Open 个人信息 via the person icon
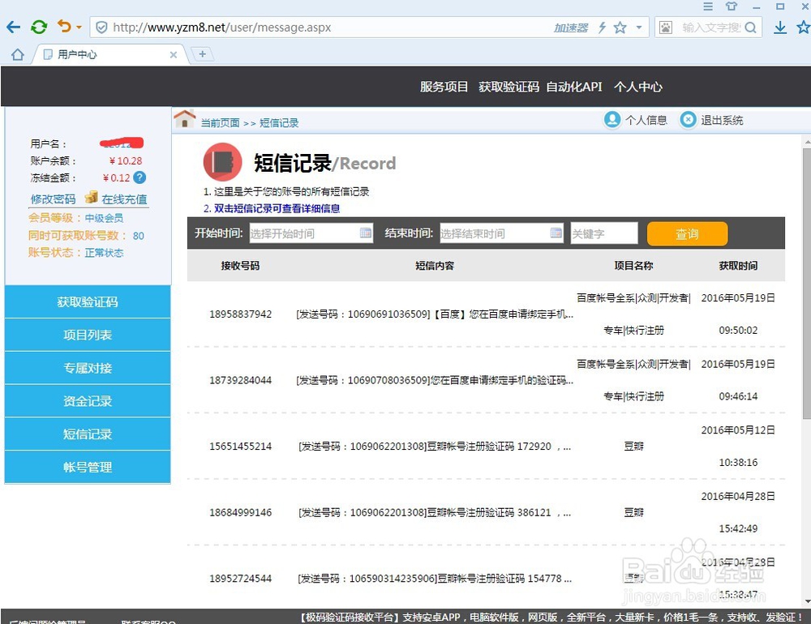Screen dimensions: 811x624 click(x=612, y=120)
